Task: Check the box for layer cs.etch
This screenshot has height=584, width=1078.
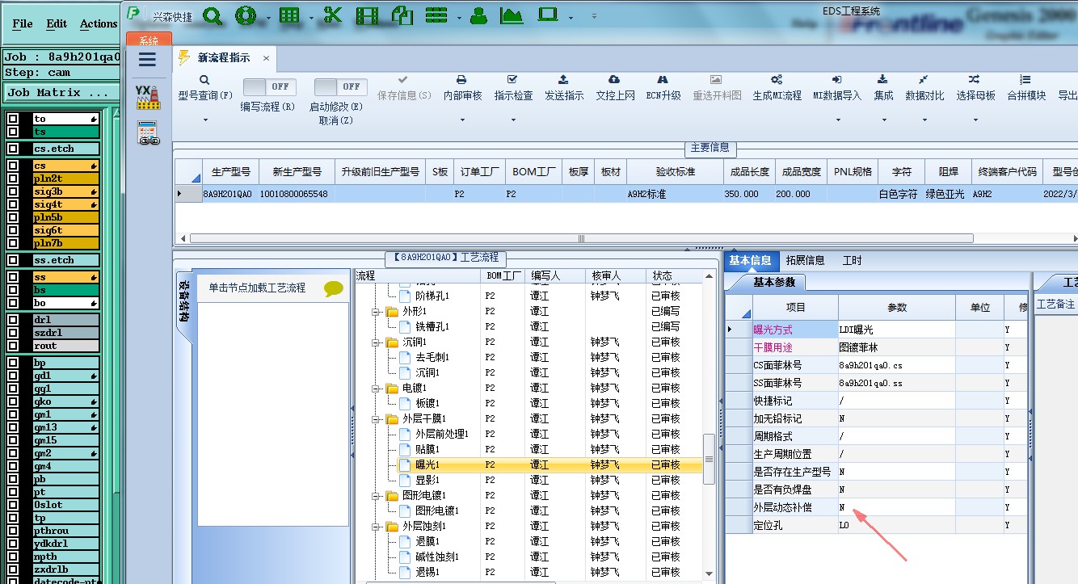Action: (x=12, y=149)
